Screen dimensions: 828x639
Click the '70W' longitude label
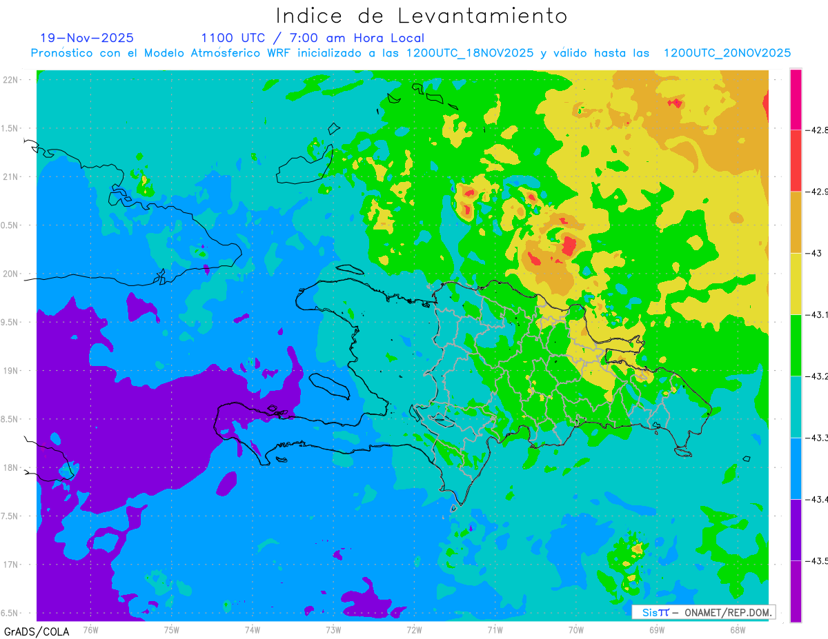pyautogui.click(x=576, y=629)
